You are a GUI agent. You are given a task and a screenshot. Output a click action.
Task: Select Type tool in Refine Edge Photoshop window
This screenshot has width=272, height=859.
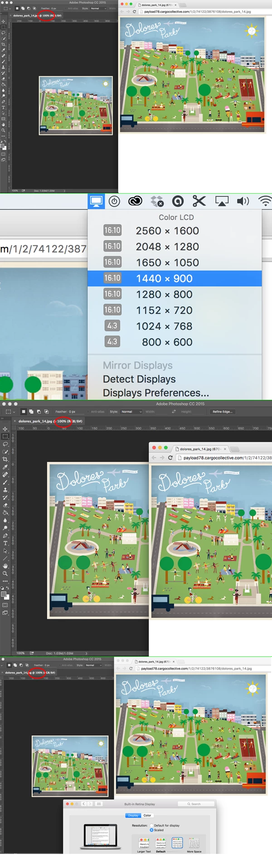pos(5,543)
